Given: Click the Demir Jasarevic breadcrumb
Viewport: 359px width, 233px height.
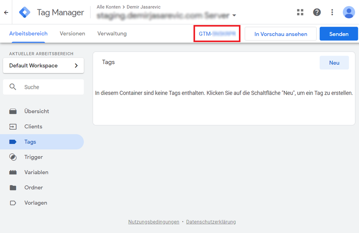Looking at the screenshot, I should [x=144, y=7].
